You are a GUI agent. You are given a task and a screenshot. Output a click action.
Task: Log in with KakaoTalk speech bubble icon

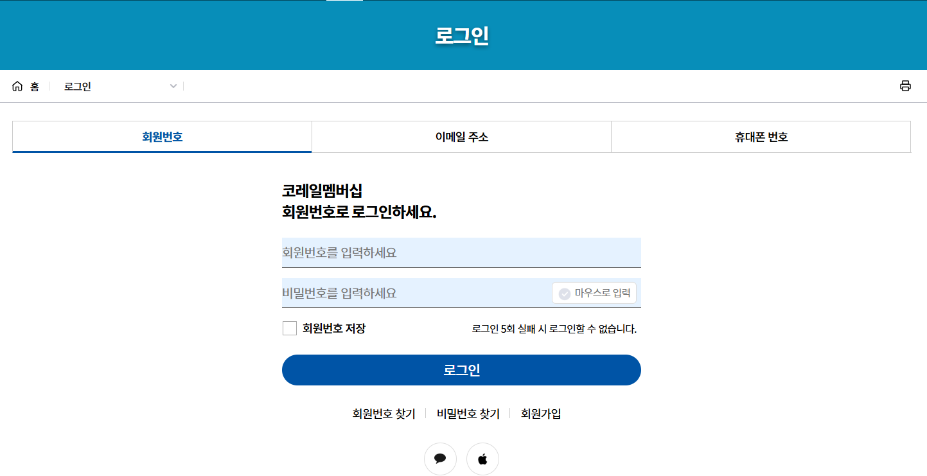[x=440, y=459]
